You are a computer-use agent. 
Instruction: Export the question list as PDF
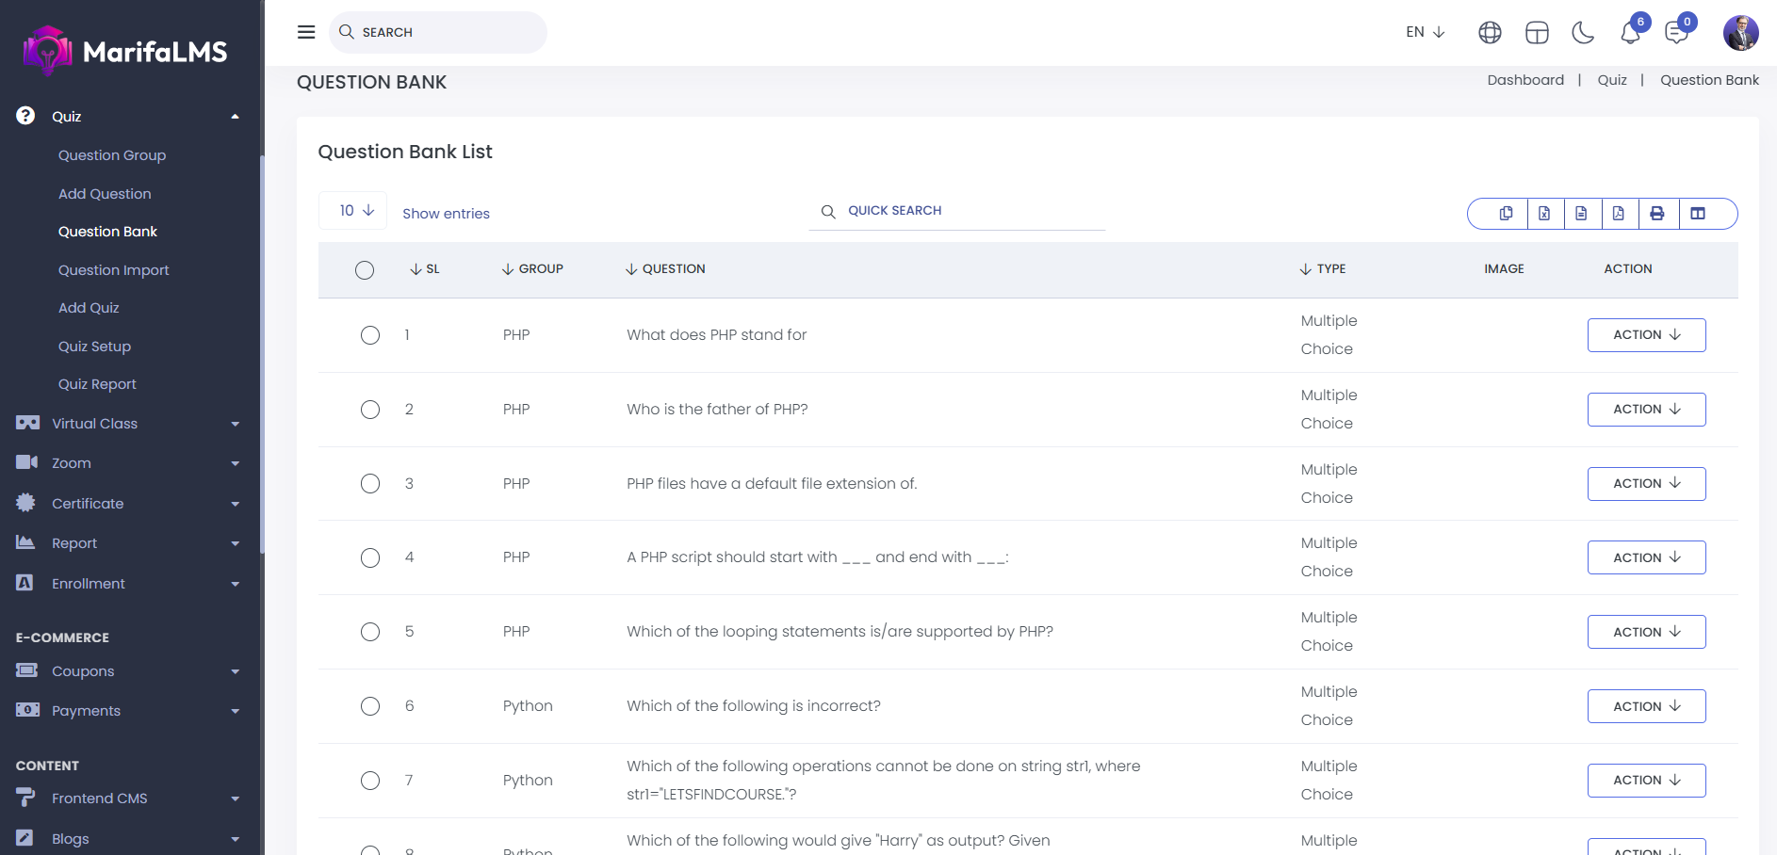pyautogui.click(x=1619, y=214)
